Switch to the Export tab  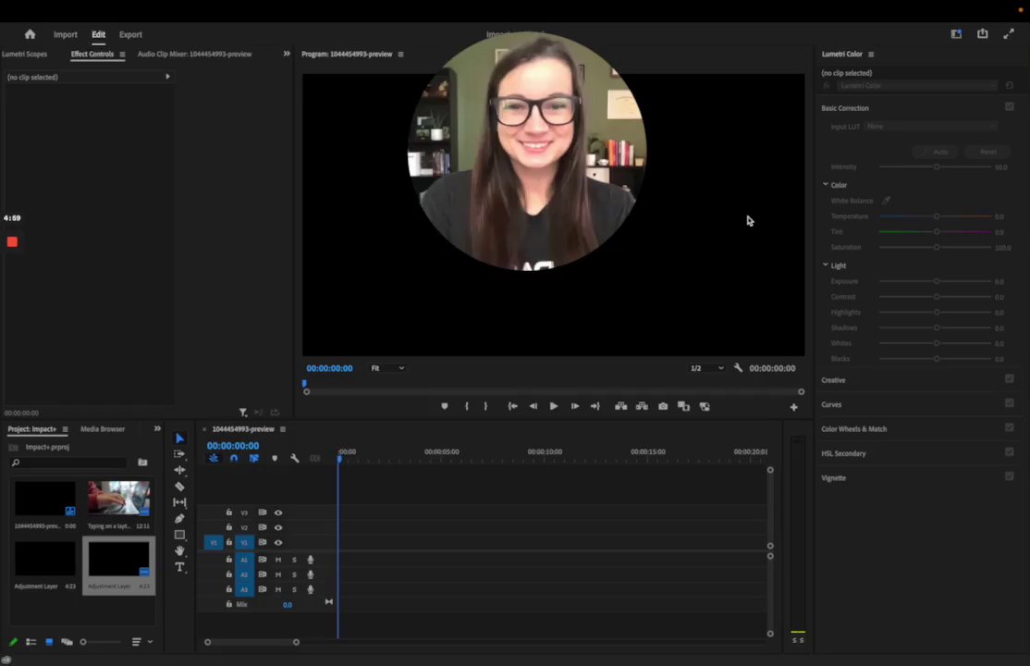coord(130,35)
